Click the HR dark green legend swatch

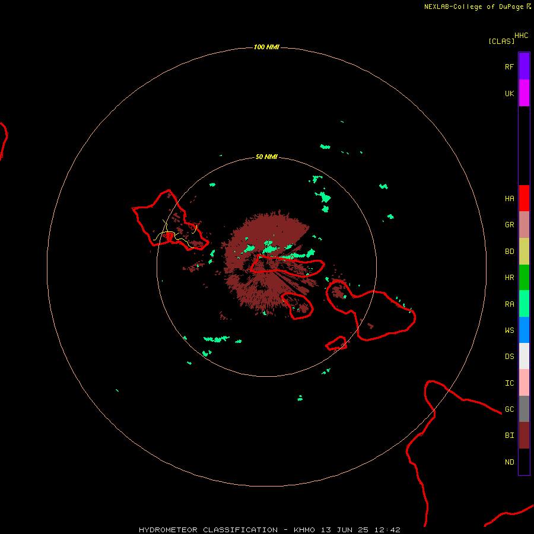click(x=524, y=278)
